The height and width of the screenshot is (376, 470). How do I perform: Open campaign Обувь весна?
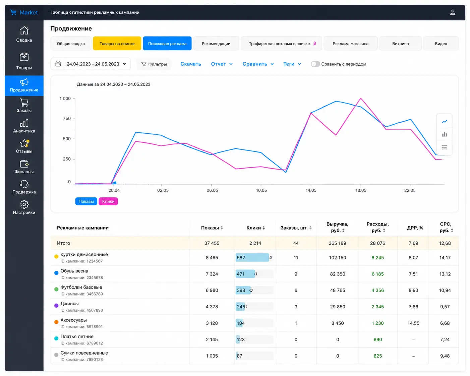click(x=74, y=271)
